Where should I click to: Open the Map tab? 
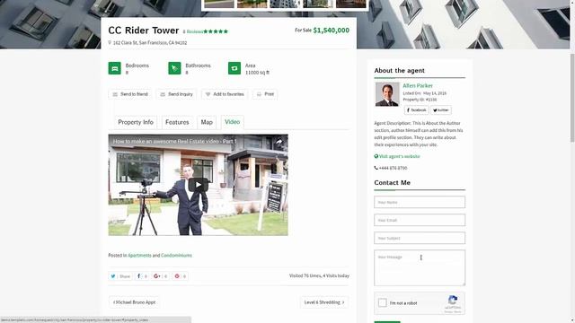point(207,122)
